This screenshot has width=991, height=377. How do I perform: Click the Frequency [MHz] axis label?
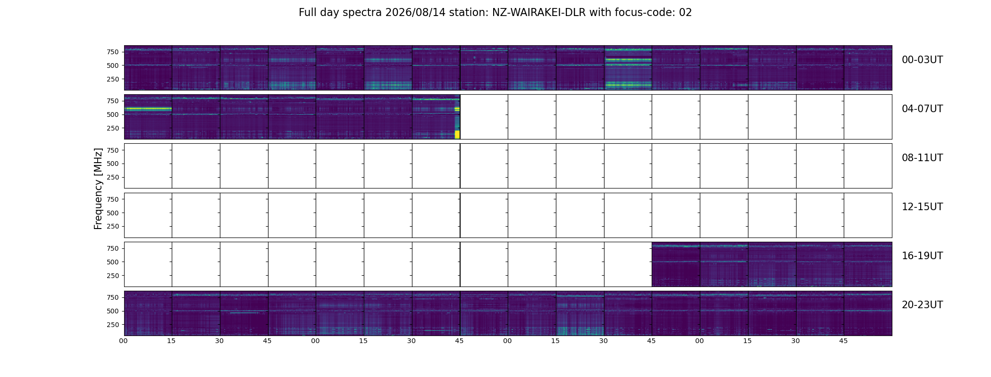tap(98, 188)
